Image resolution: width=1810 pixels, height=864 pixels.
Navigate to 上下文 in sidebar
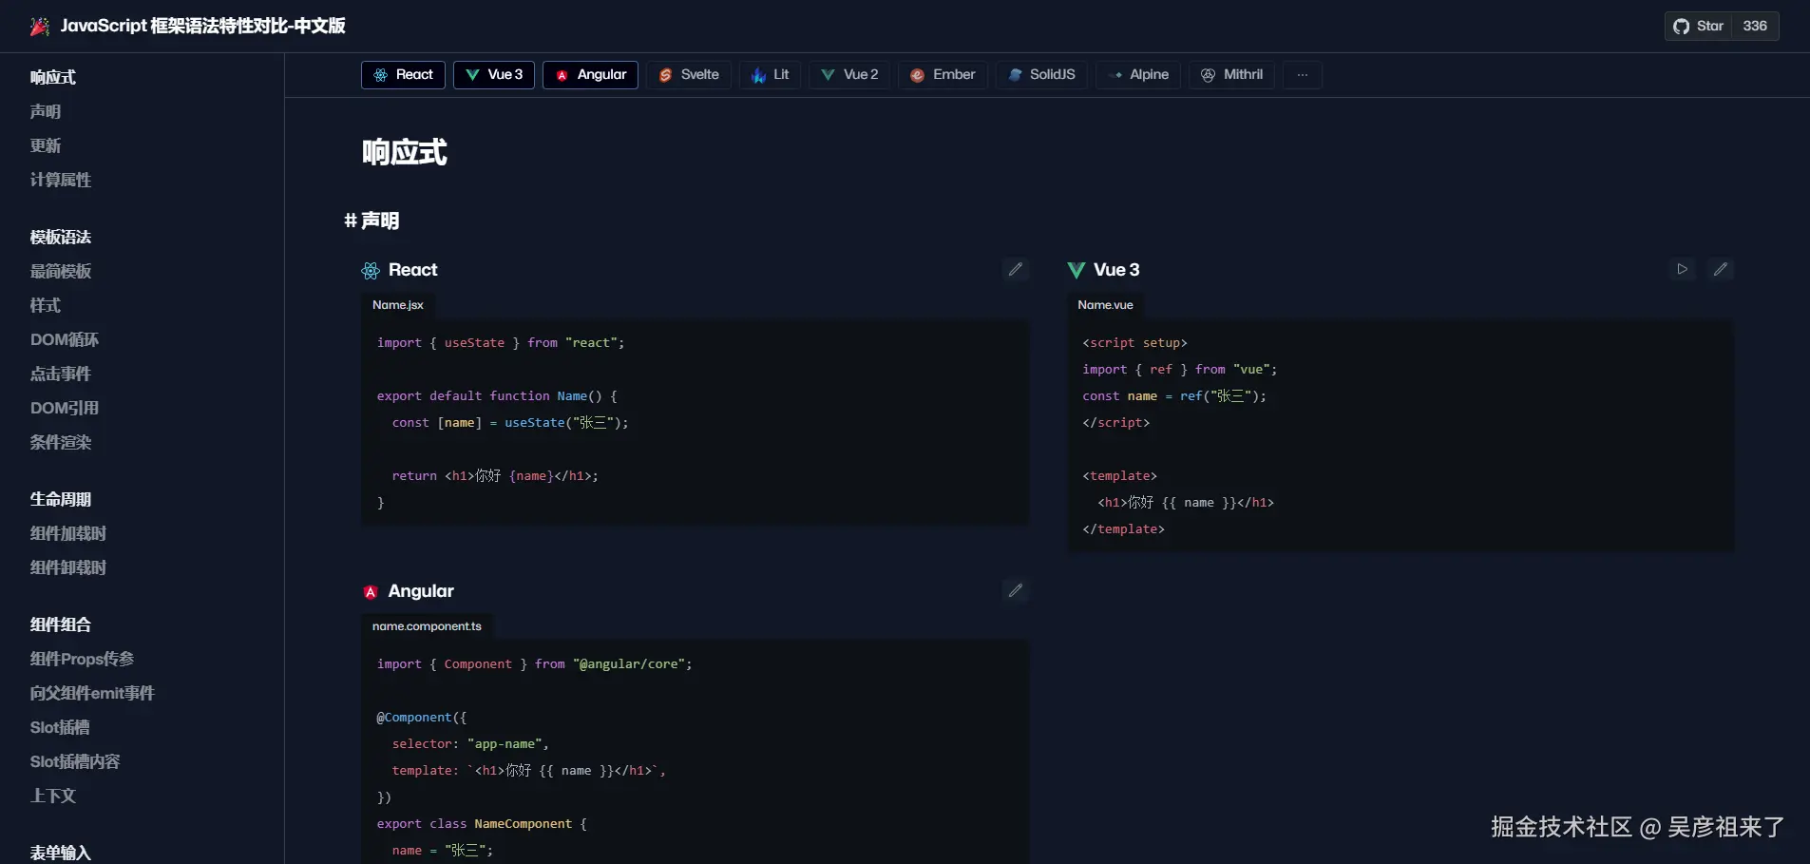coord(53,796)
